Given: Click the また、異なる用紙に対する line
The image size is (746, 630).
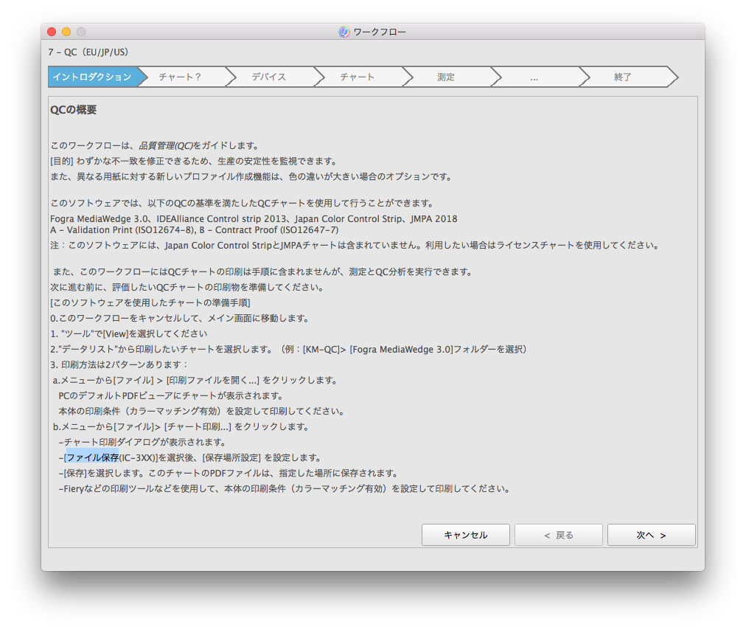Looking at the screenshot, I should (251, 176).
